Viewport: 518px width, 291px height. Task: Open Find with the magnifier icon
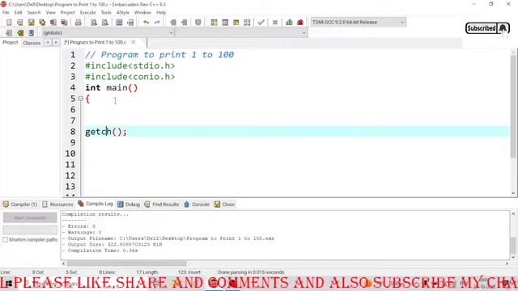tap(94, 22)
